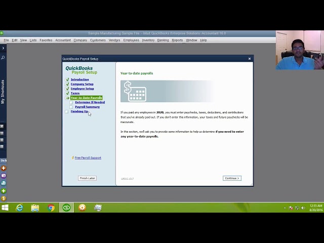Click the Free Payroll Support link
The image size is (324, 243).
coord(88,157)
